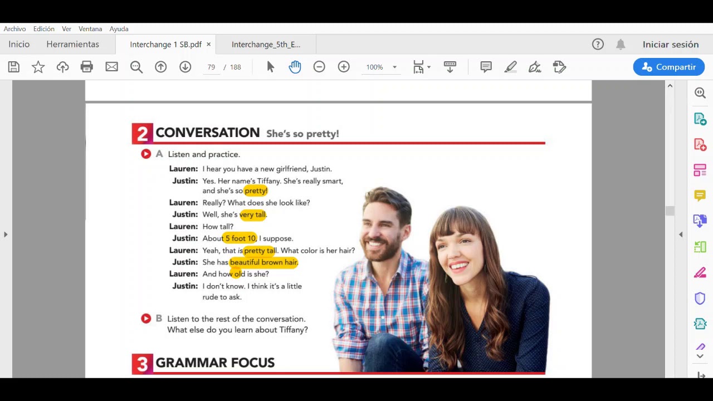713x401 pixels.
Task: Click Iniciar sesión
Action: (x=671, y=44)
